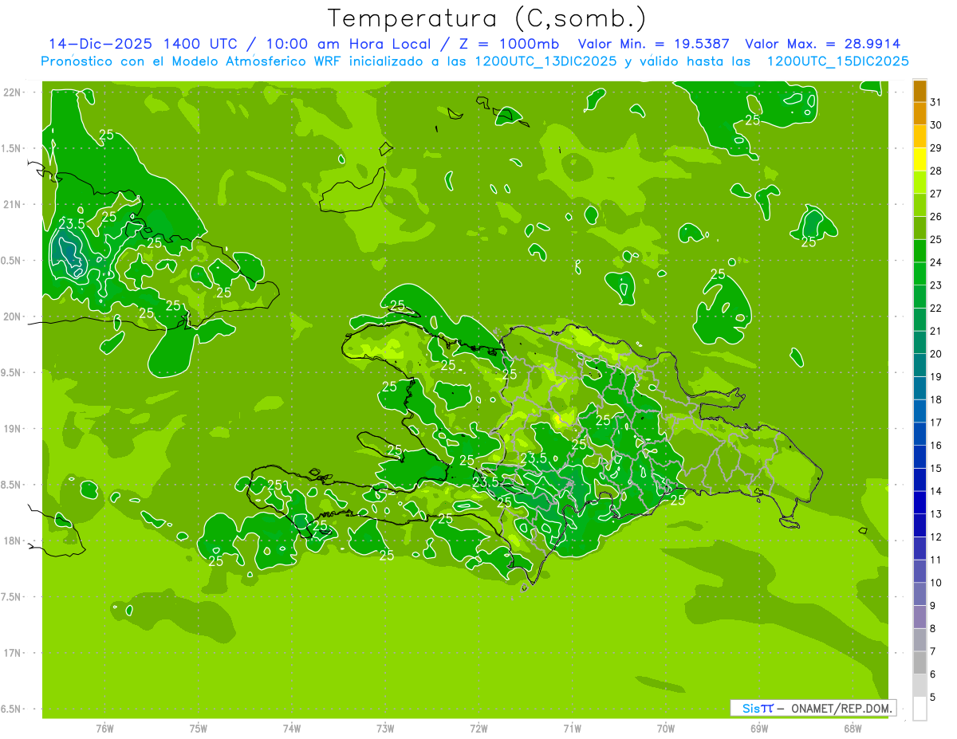Click the 70W longitude axis label
Viewport: 957px width, 739px height.
(x=665, y=729)
